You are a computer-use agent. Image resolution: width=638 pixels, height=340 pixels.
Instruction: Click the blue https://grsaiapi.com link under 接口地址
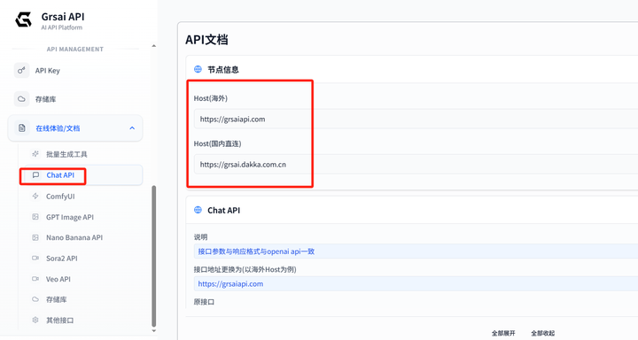230,284
